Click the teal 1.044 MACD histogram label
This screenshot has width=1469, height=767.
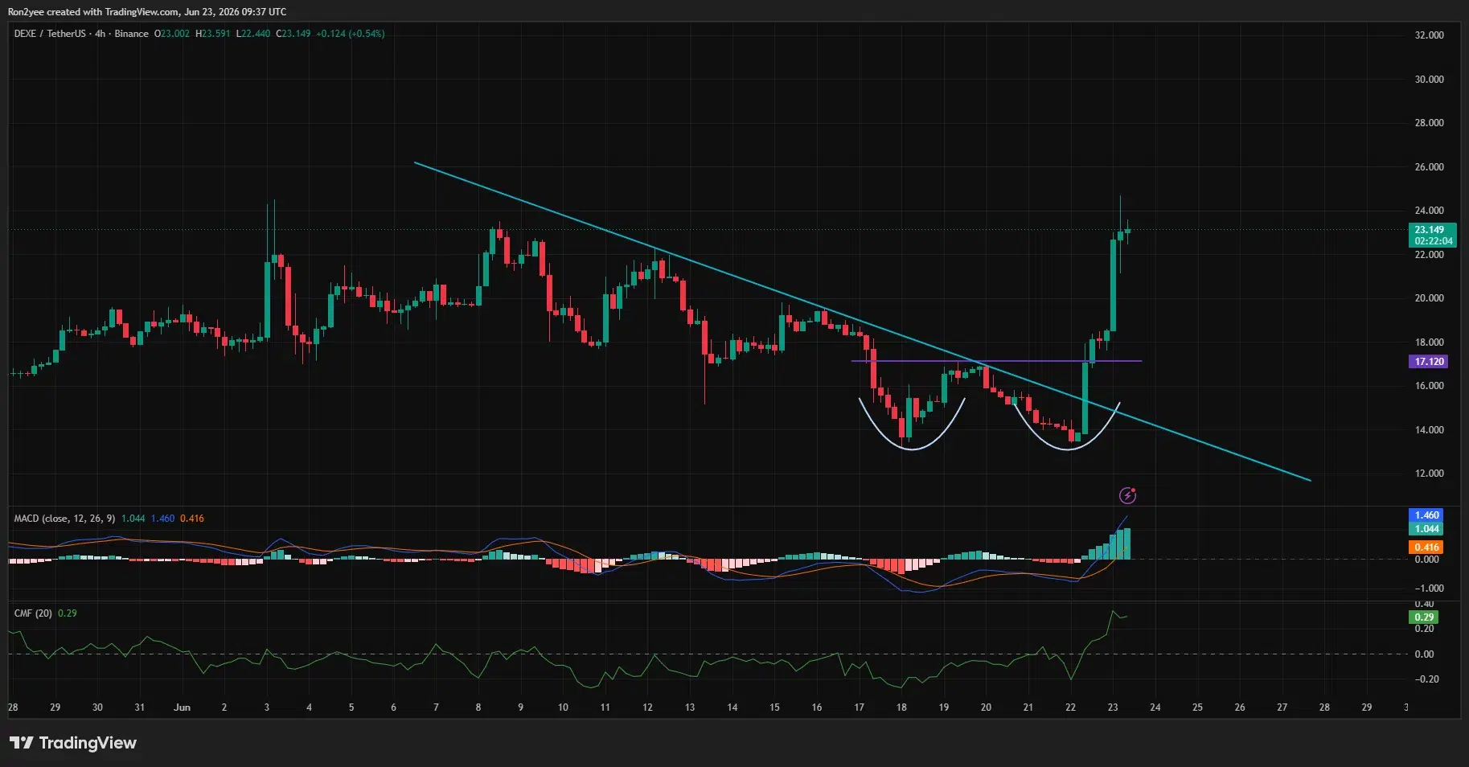click(x=1426, y=529)
